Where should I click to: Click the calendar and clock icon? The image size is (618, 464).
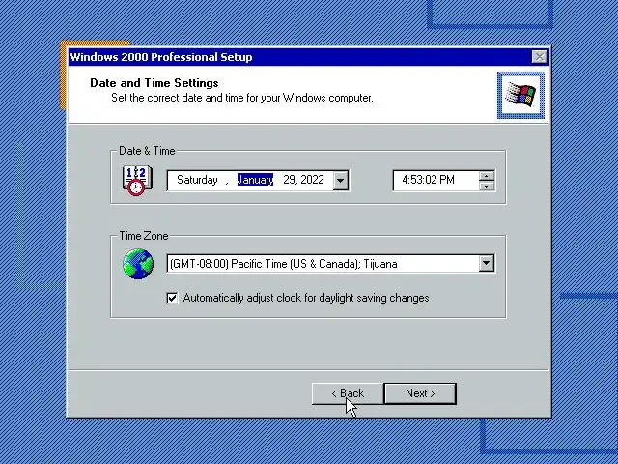137,181
